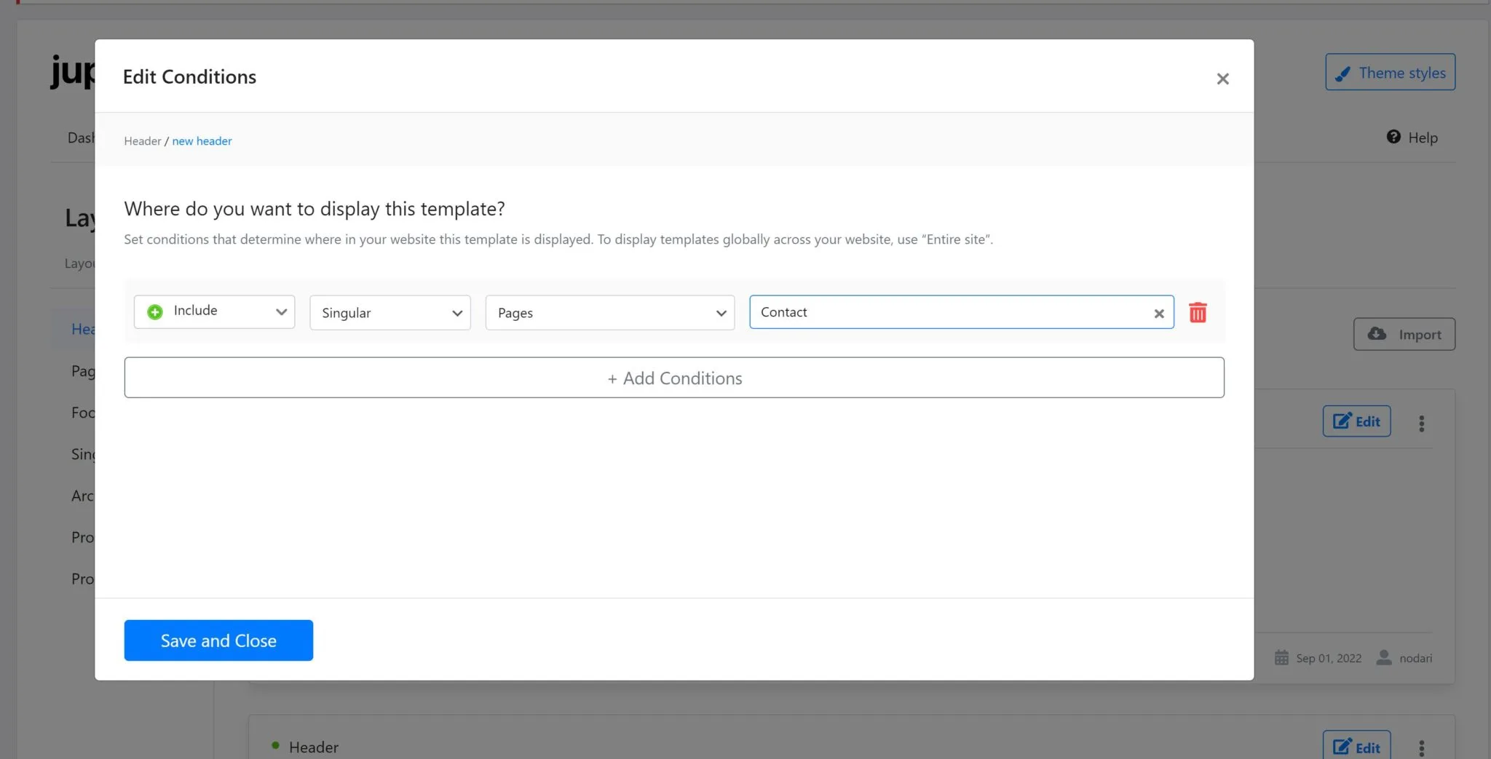Click Edit on the Header template row
Screen dimensions: 1491x759
(x=1357, y=747)
